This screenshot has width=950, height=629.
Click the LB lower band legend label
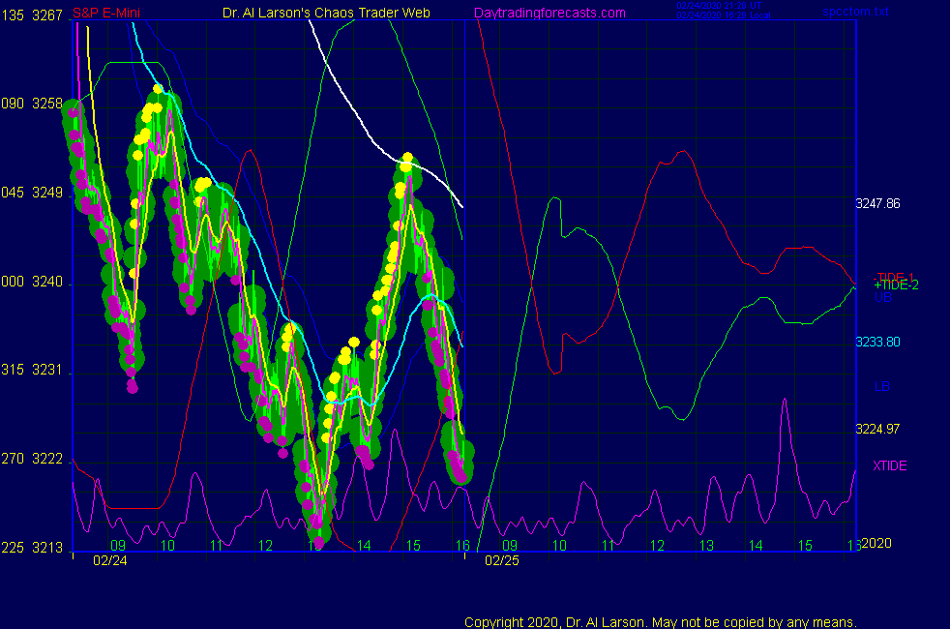tap(882, 387)
